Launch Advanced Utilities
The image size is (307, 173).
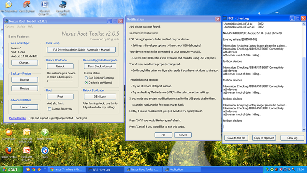pos(25,107)
